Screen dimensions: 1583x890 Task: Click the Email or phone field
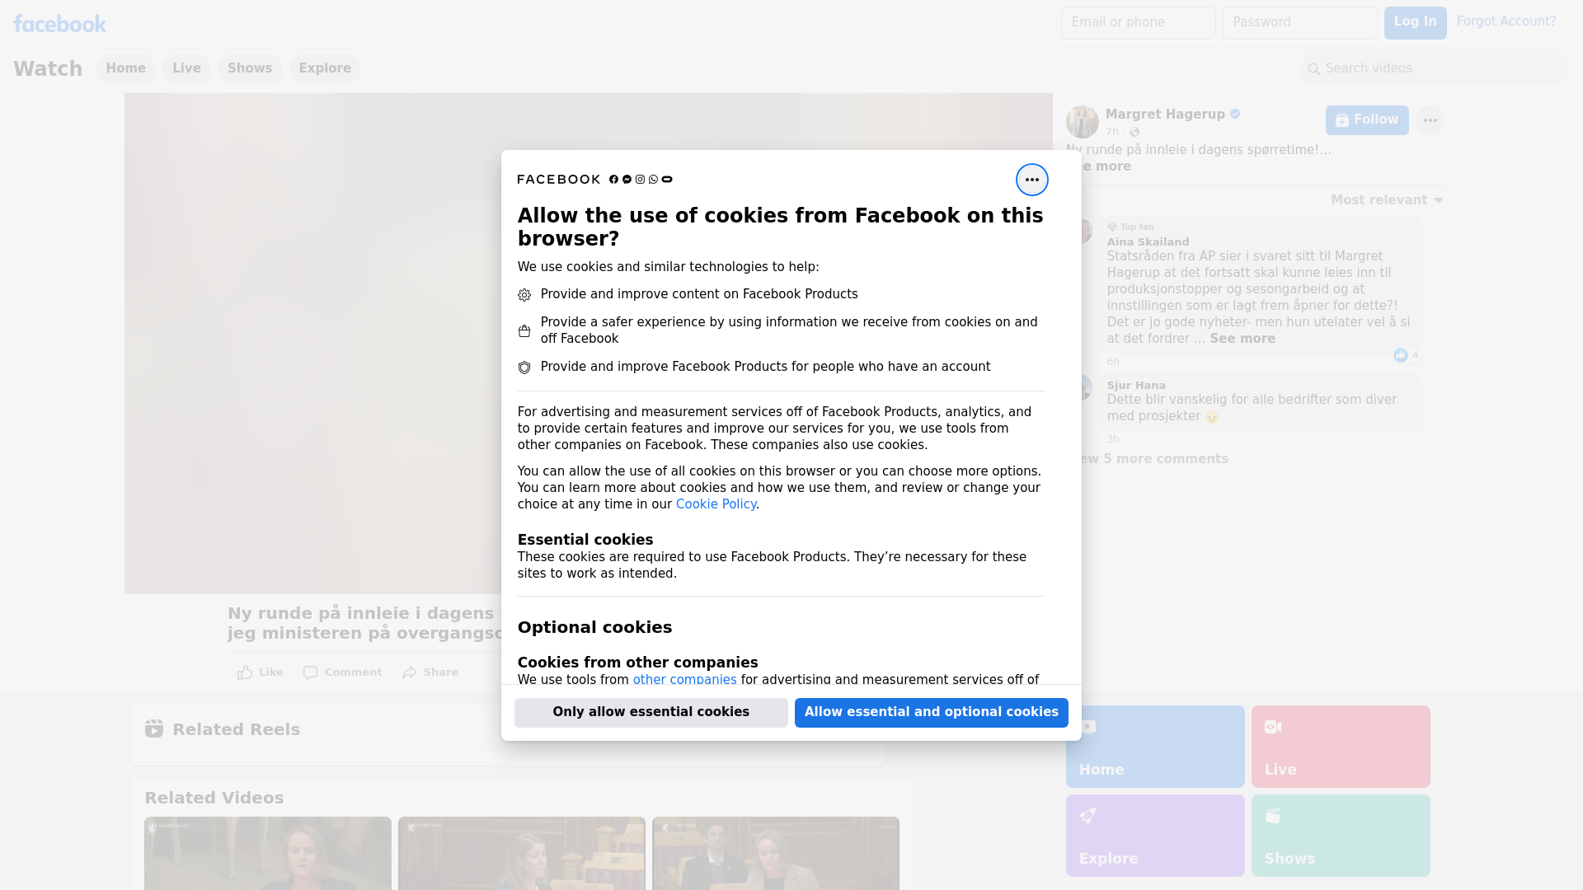(x=1138, y=22)
